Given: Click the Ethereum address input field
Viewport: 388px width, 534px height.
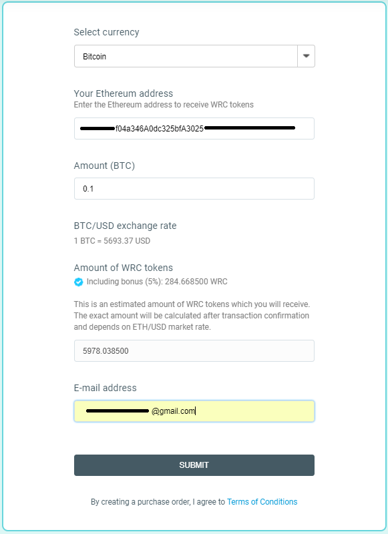Looking at the screenshot, I should [x=194, y=128].
